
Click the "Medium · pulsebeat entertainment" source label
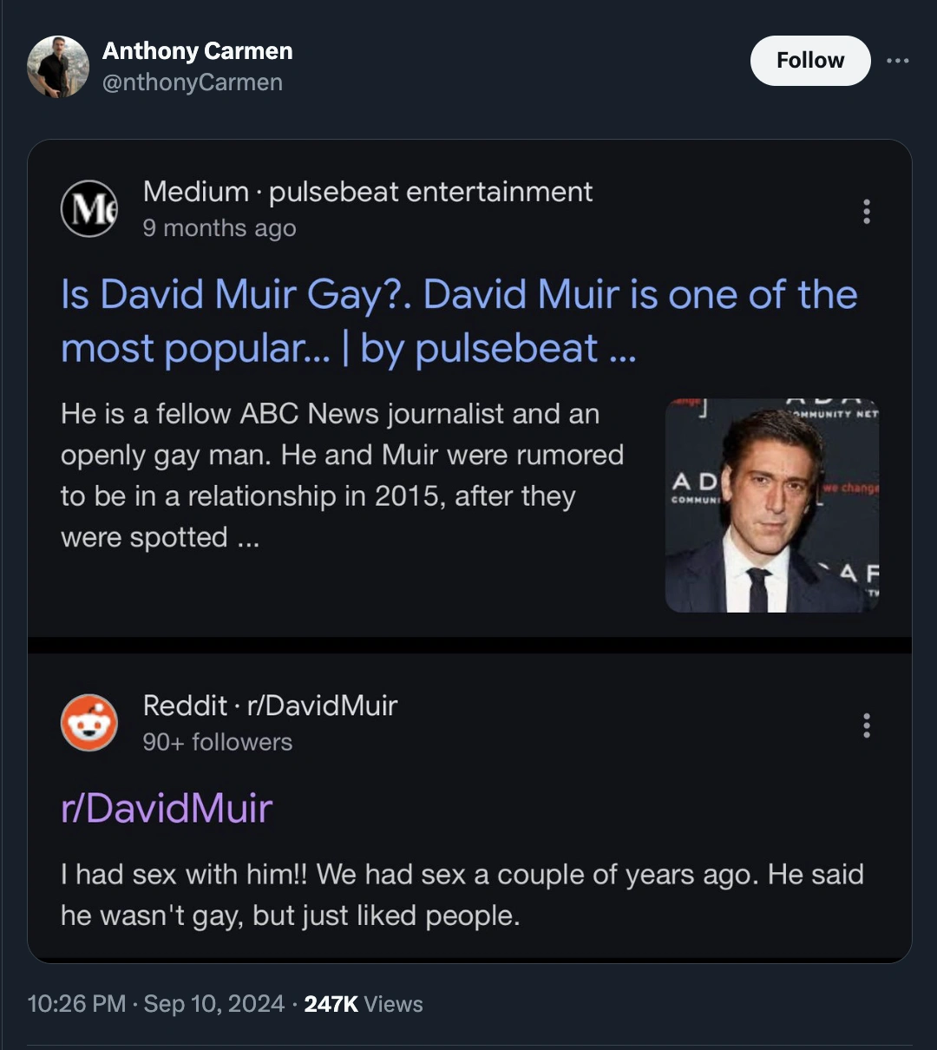coord(367,192)
